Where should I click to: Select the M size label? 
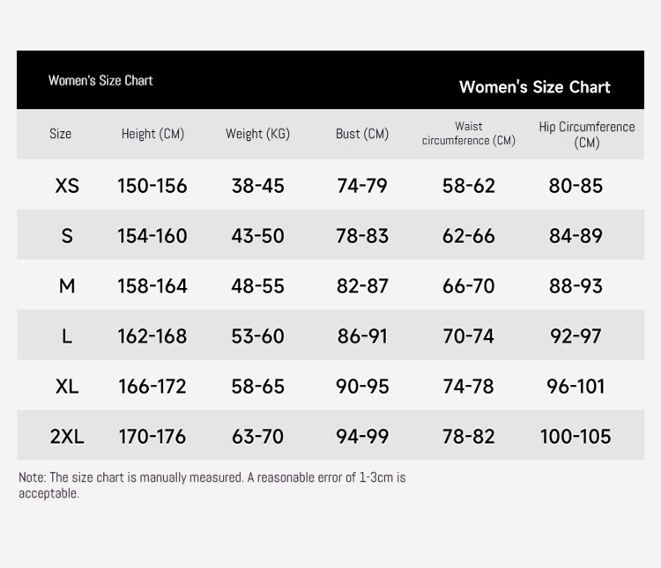pyautogui.click(x=67, y=285)
